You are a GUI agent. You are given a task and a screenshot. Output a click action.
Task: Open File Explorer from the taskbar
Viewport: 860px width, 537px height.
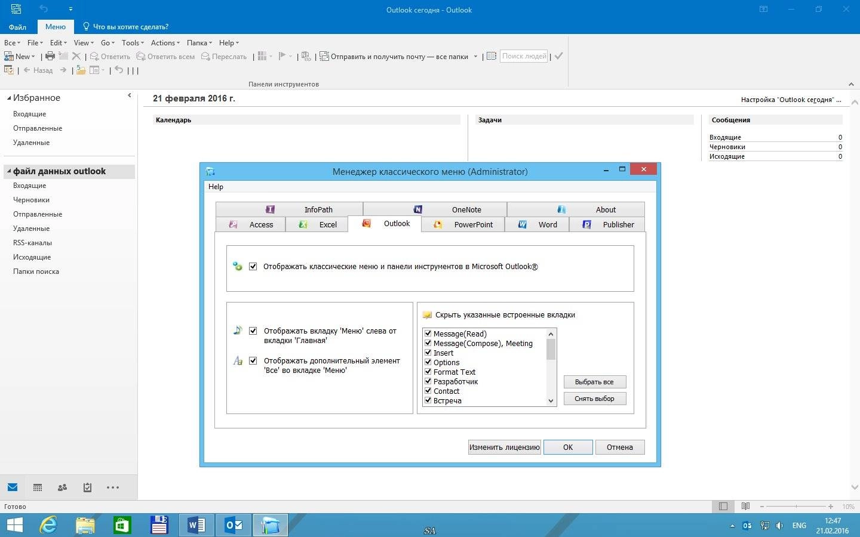pyautogui.click(x=85, y=525)
